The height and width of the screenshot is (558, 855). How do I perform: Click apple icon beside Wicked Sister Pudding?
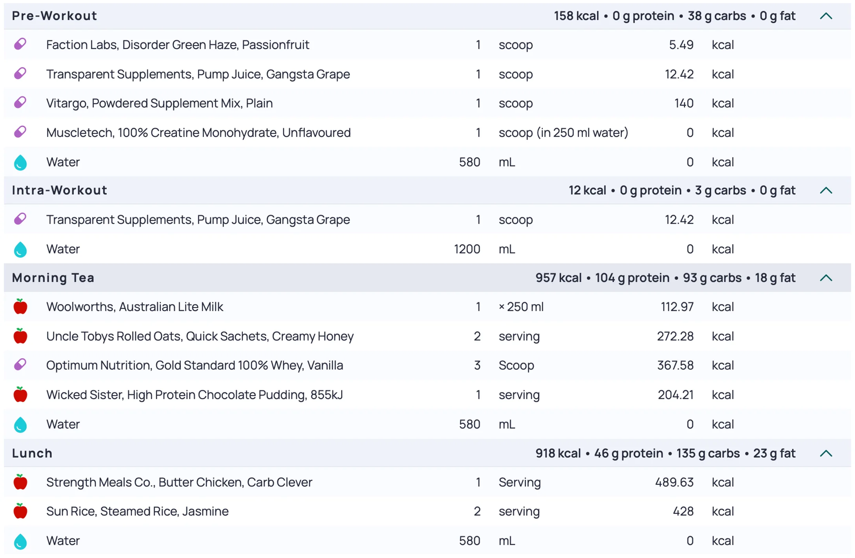pyautogui.click(x=20, y=395)
